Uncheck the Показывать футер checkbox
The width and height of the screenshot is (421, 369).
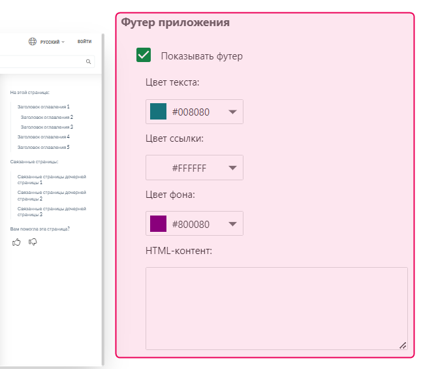144,56
